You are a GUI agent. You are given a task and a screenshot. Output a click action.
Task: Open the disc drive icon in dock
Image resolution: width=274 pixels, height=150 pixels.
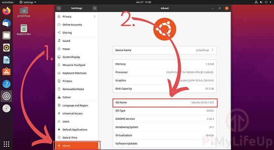pyautogui.click(x=6, y=108)
